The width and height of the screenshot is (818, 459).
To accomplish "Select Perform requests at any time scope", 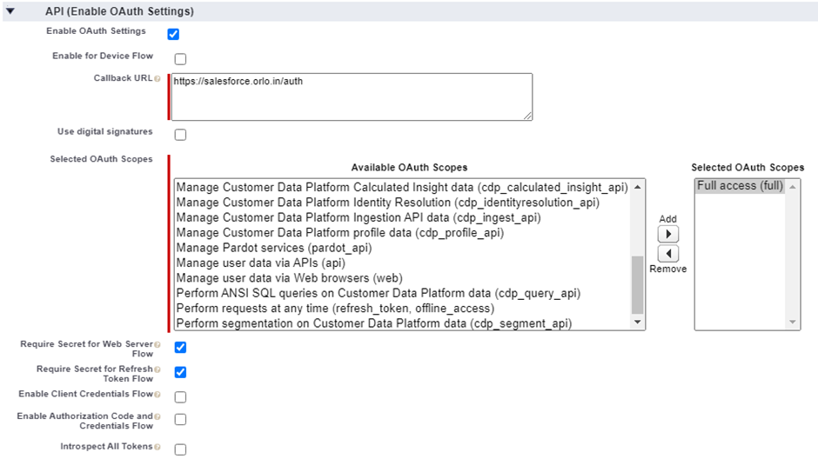I will tap(335, 308).
